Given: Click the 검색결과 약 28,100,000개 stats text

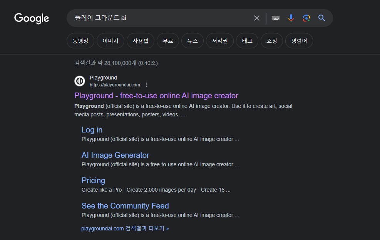Looking at the screenshot, I should (116, 63).
